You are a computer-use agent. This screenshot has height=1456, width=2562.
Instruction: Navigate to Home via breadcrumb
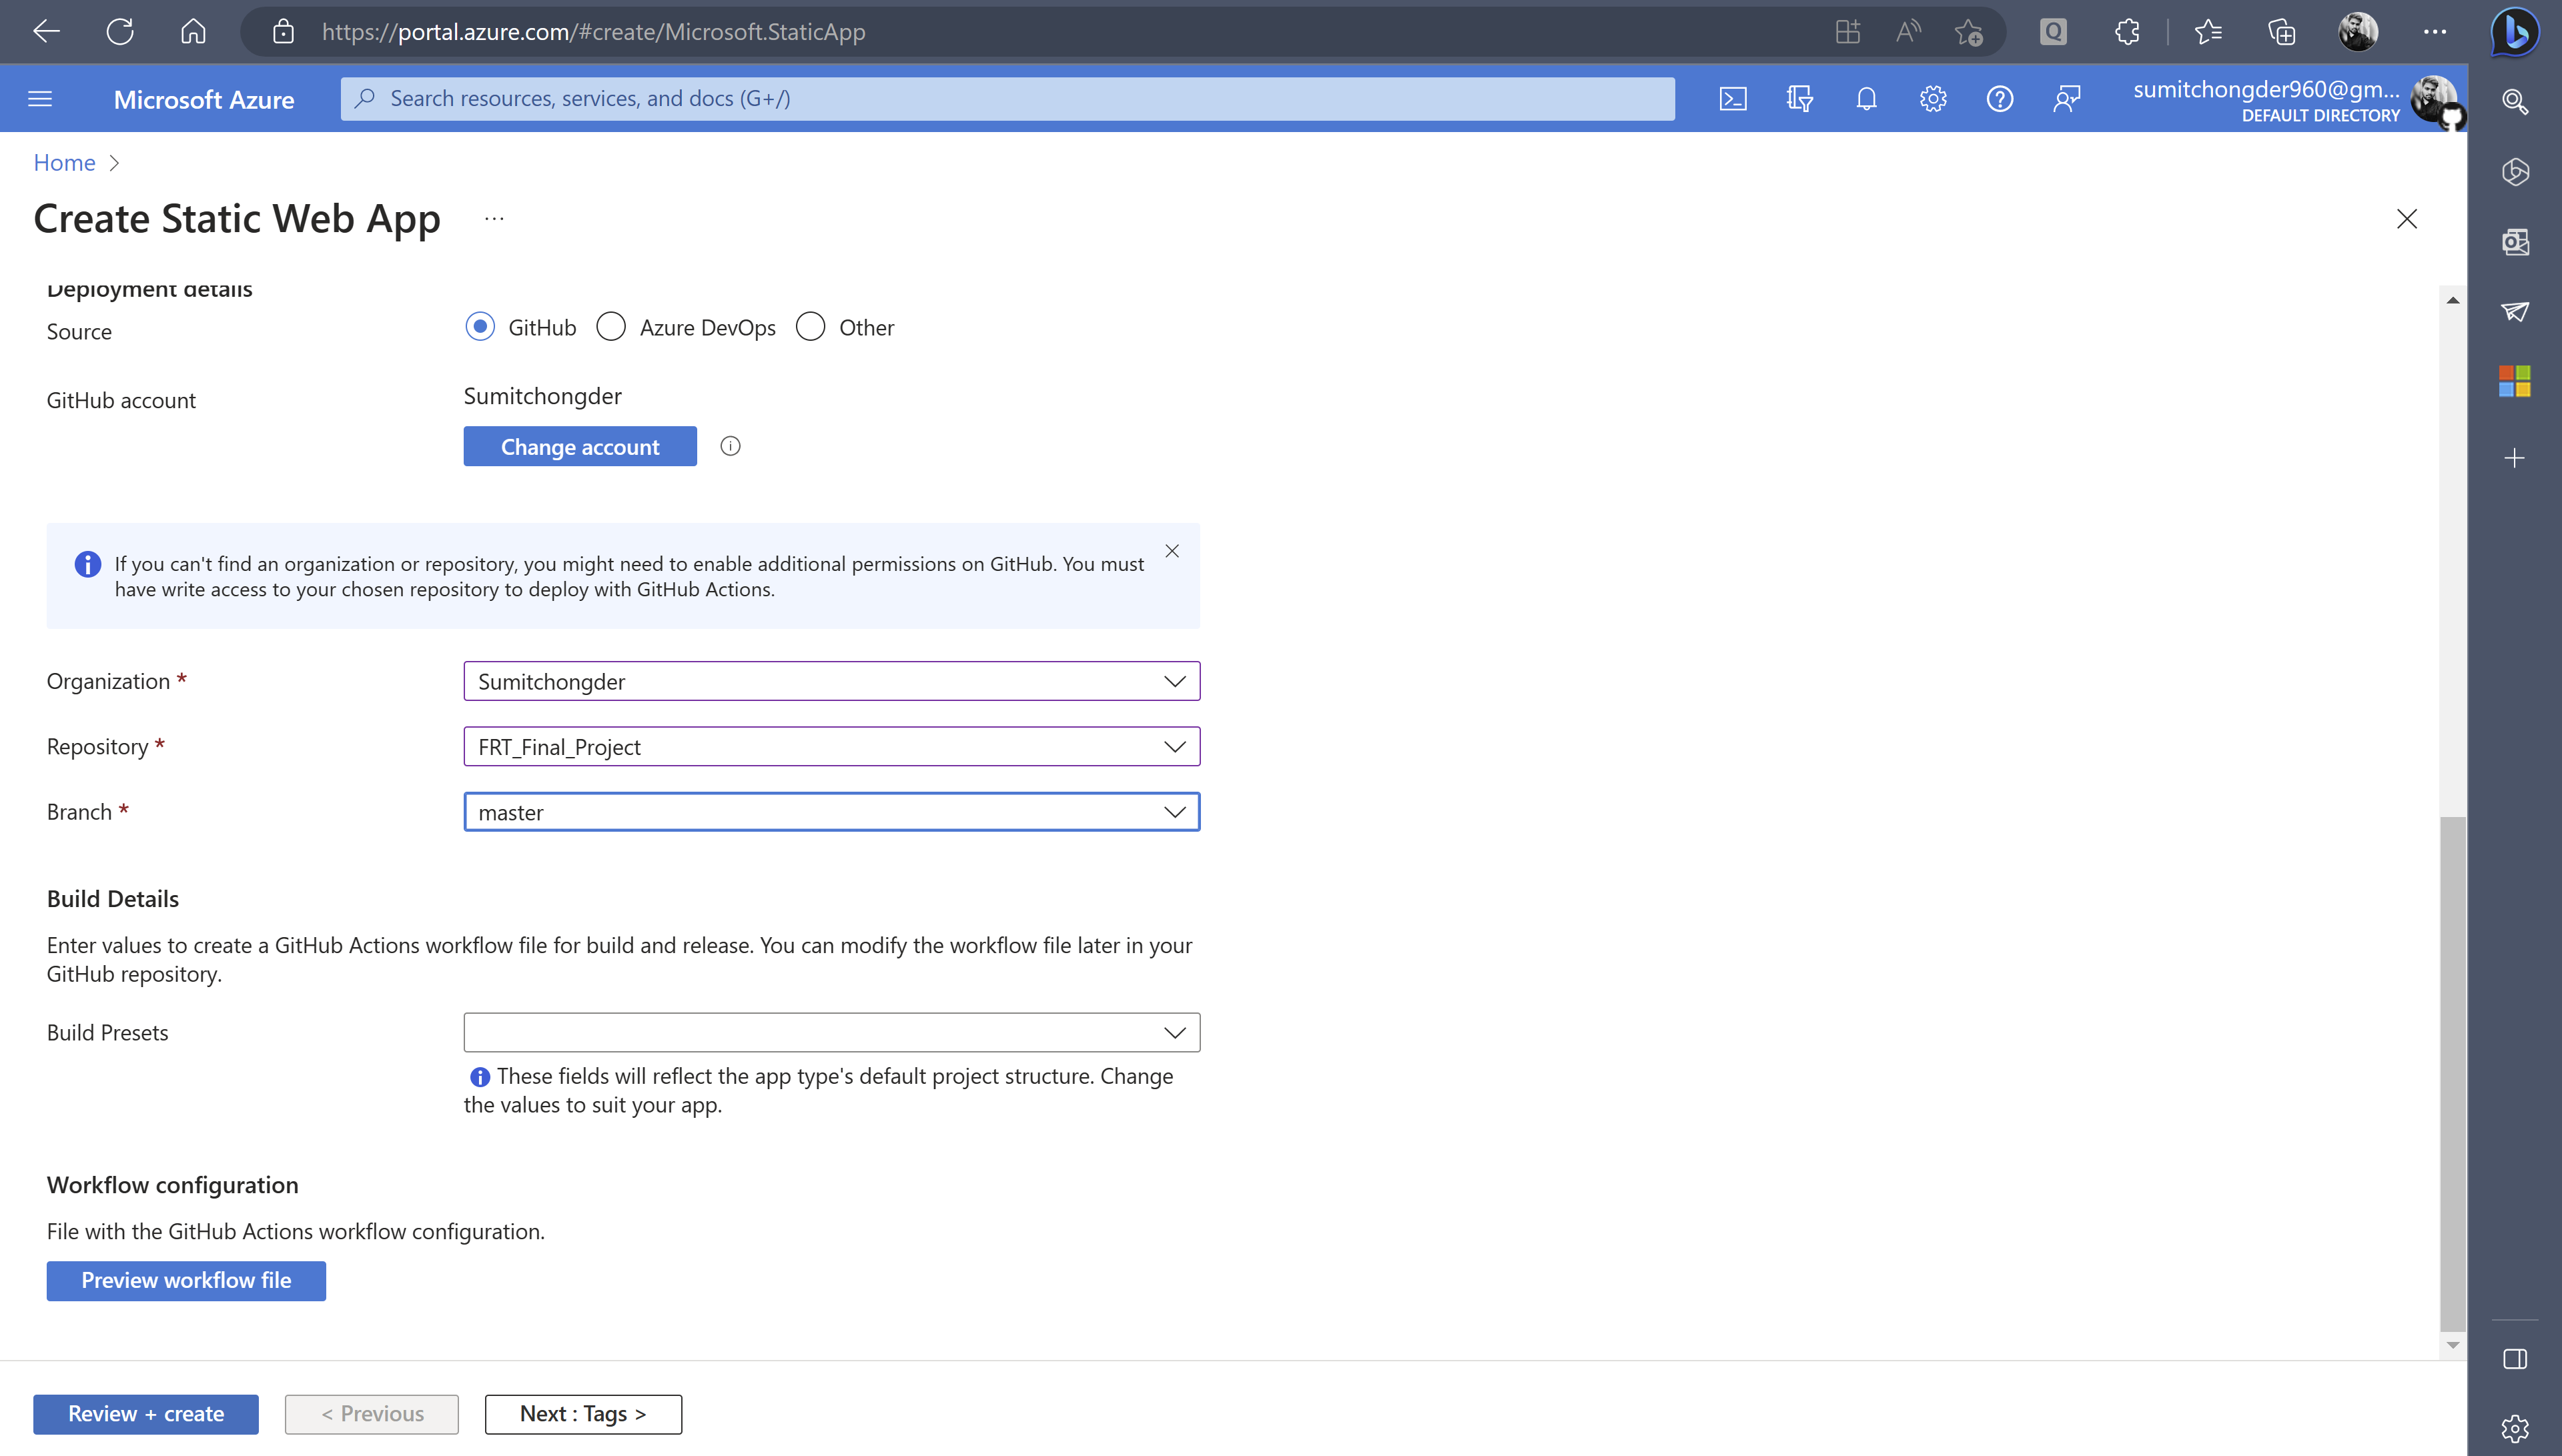coord(64,162)
